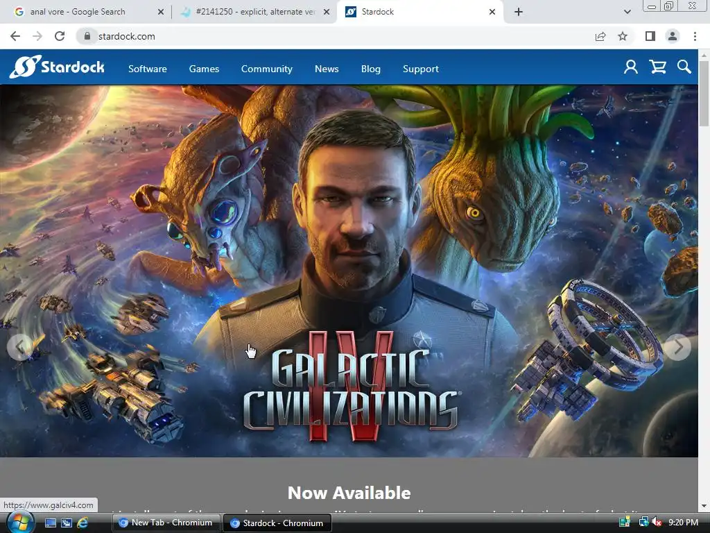Image resolution: width=710 pixels, height=533 pixels.
Task: Open the Games menu
Action: click(205, 69)
